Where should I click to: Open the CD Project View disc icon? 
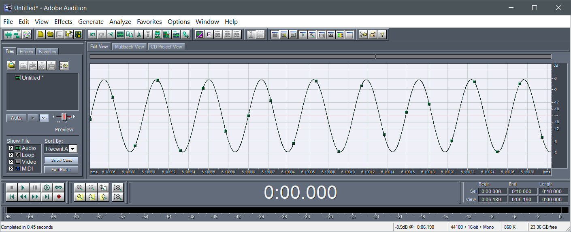point(27,35)
